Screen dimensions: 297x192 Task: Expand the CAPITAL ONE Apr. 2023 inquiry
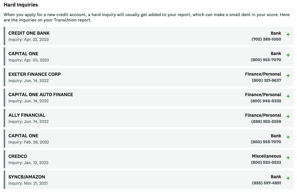point(288,55)
